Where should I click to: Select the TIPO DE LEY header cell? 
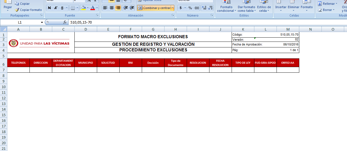click(x=243, y=63)
